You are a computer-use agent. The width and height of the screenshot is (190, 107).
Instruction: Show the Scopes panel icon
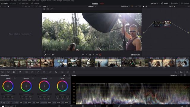(x=181, y=72)
